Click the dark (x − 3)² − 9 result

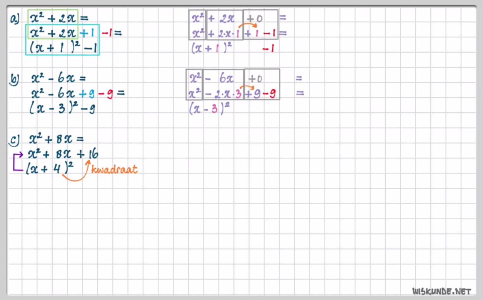(62, 109)
